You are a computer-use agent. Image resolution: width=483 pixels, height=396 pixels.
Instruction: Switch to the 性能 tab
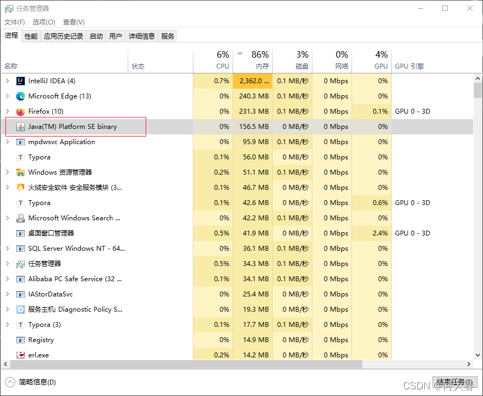pyautogui.click(x=31, y=36)
